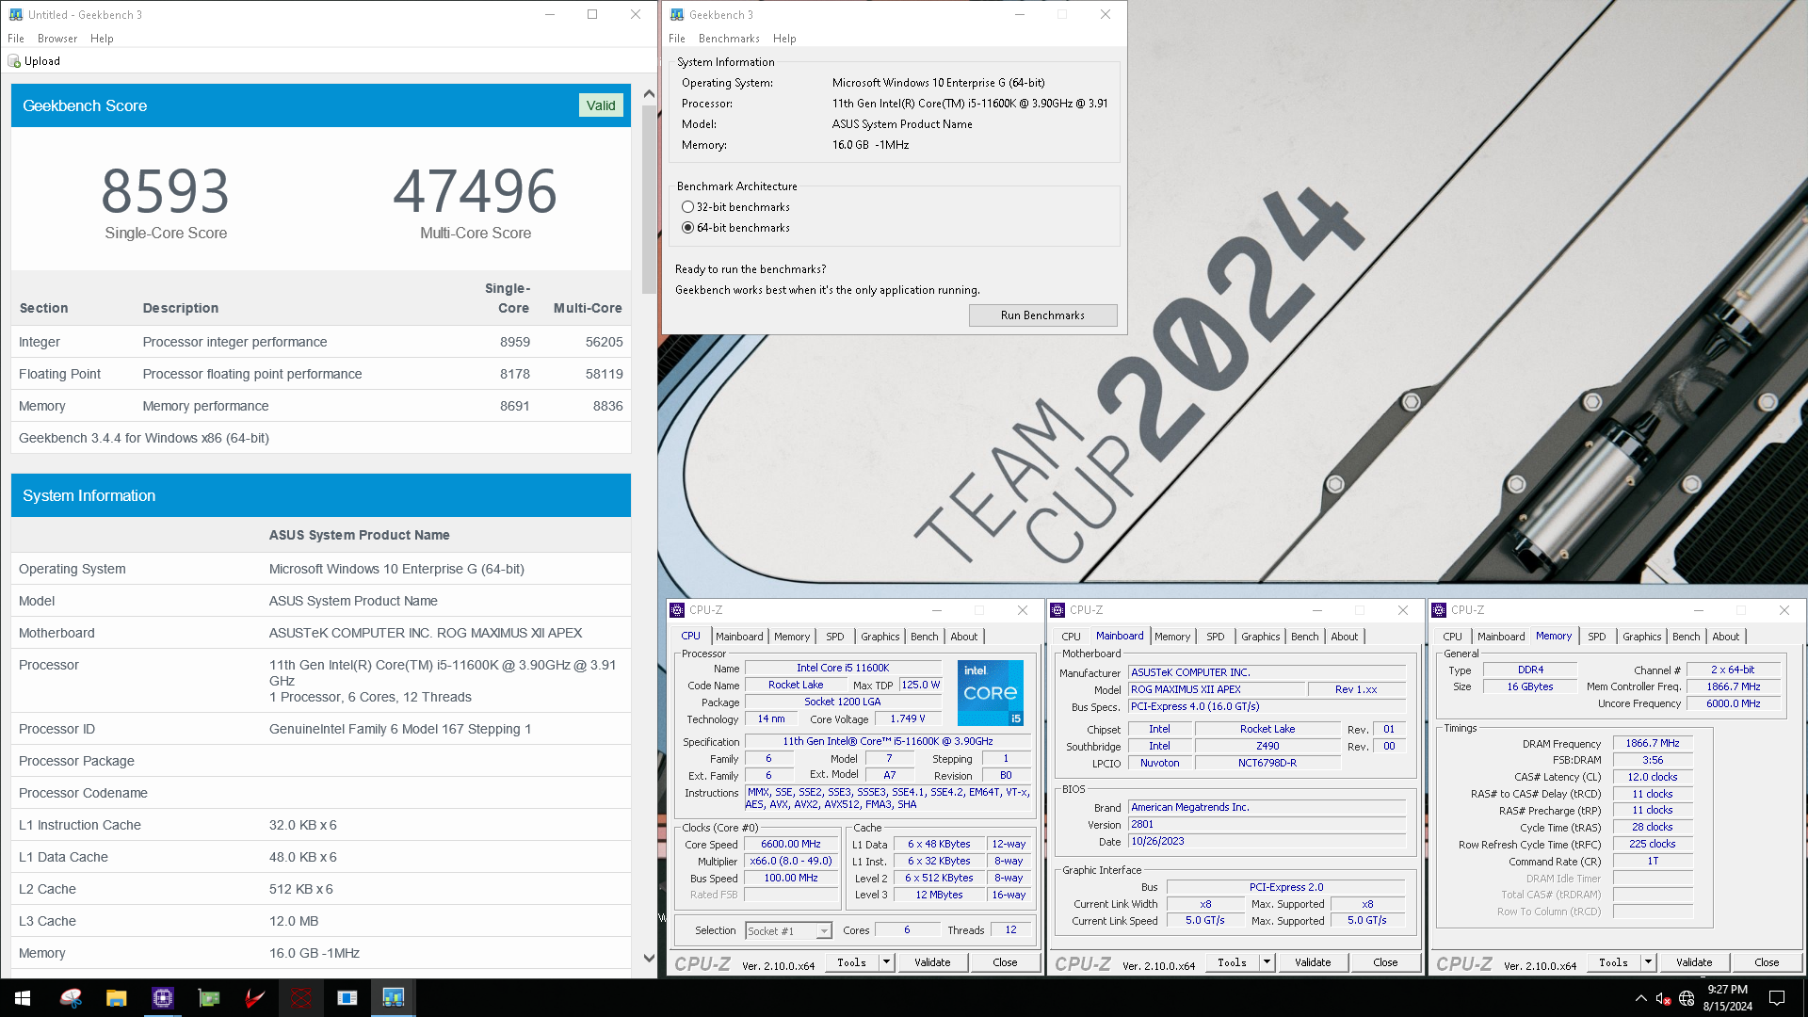Open Help menu in Geekbench 3 launcher window
The width and height of the screenshot is (1808, 1017).
pos(784,39)
